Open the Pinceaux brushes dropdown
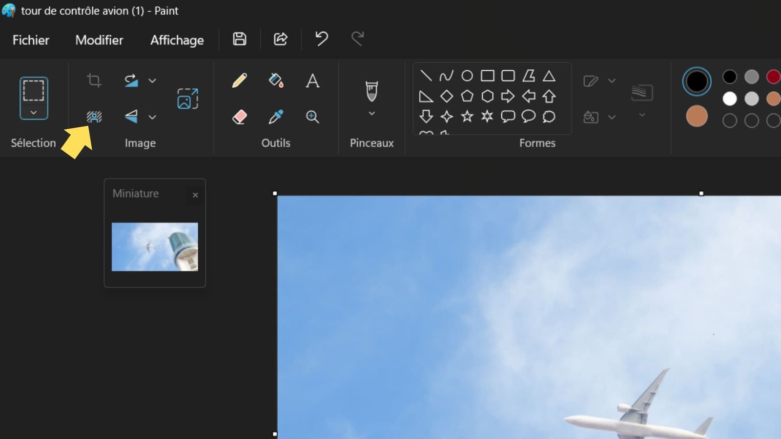Viewport: 781px width, 439px height. click(x=371, y=113)
